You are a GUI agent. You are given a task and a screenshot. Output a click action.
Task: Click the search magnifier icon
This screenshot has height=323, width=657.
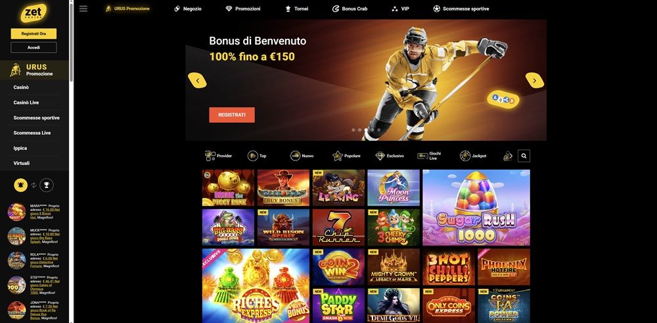tap(524, 156)
